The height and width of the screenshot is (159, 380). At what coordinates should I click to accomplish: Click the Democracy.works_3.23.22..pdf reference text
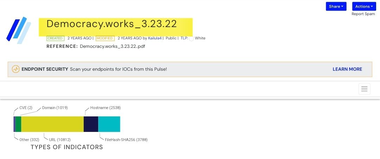(x=112, y=46)
